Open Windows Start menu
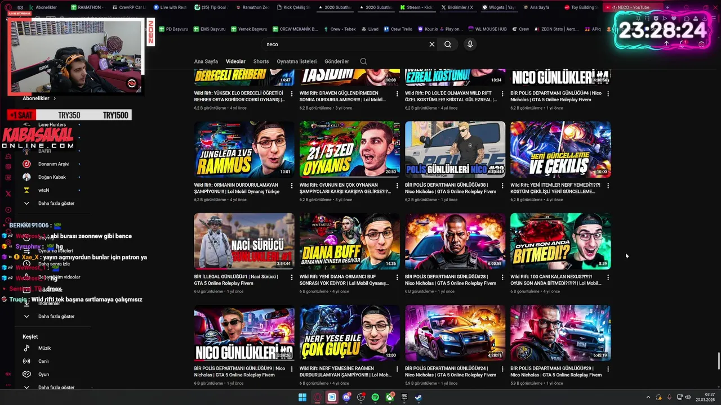Viewport: 721px width, 405px height. (x=302, y=397)
